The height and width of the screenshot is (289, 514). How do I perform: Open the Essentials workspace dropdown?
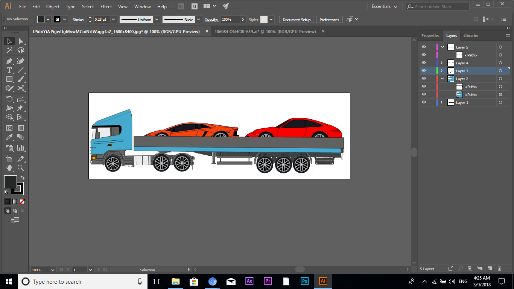tap(385, 6)
